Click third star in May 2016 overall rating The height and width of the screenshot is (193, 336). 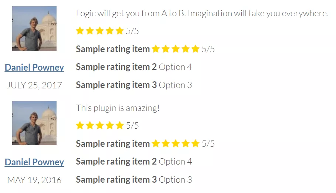coord(100,125)
